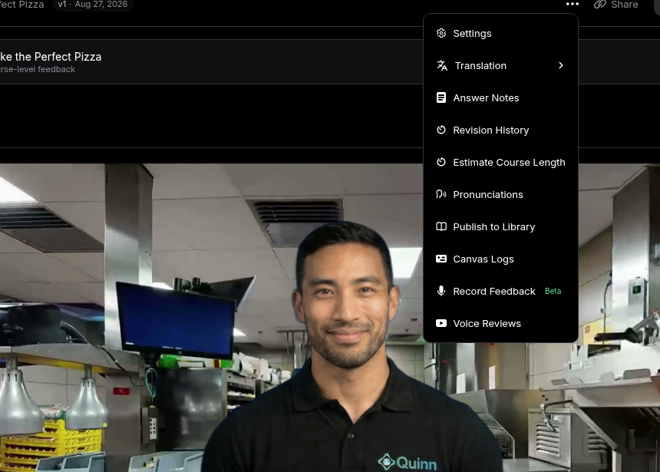Open Settings from the menu
The height and width of the screenshot is (472, 660).
[500, 33]
